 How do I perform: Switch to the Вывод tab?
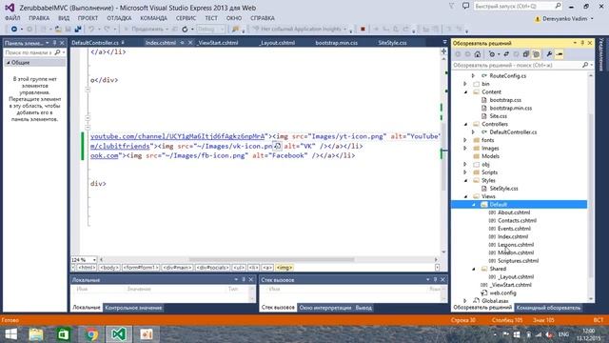click(363, 308)
